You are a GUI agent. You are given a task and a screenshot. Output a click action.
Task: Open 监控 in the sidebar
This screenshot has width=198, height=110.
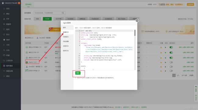point(8,29)
